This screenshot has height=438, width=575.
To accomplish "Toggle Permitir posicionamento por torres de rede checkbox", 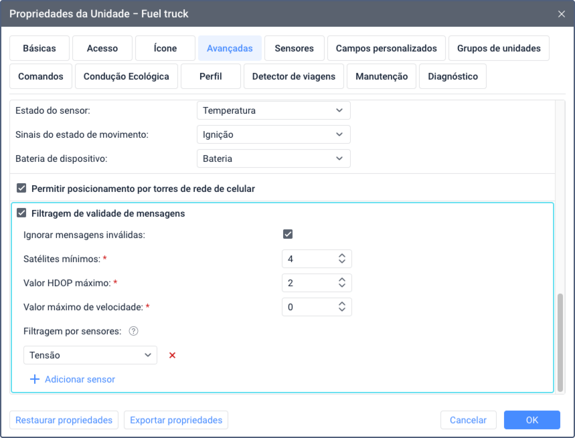I will tap(21, 188).
